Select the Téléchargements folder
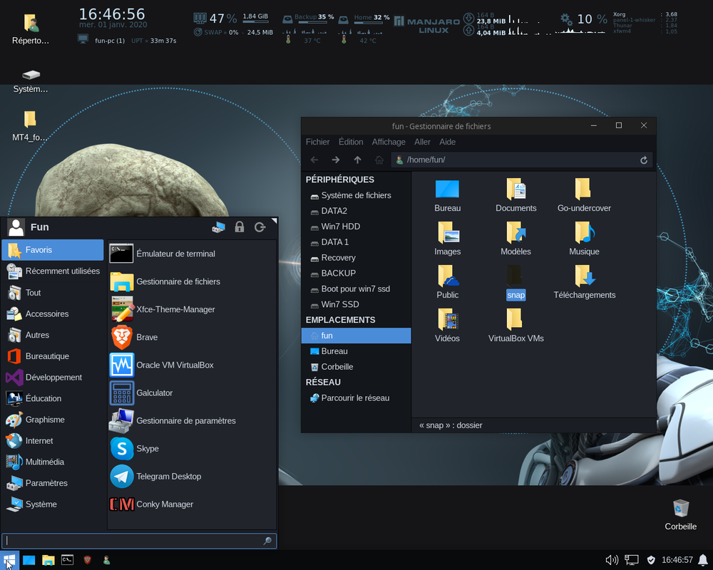The image size is (713, 570). 584,282
